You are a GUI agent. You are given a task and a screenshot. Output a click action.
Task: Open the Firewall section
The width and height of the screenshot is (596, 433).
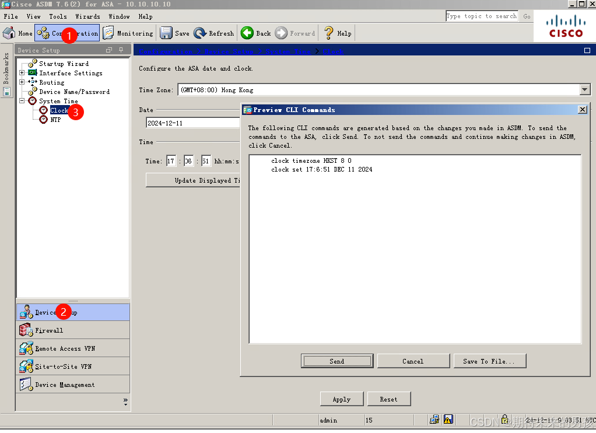point(73,330)
